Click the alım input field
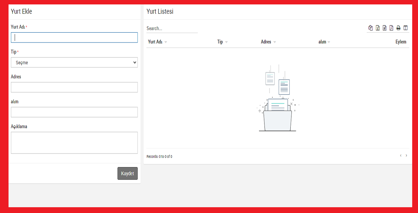The width and height of the screenshot is (418, 213). pyautogui.click(x=74, y=112)
